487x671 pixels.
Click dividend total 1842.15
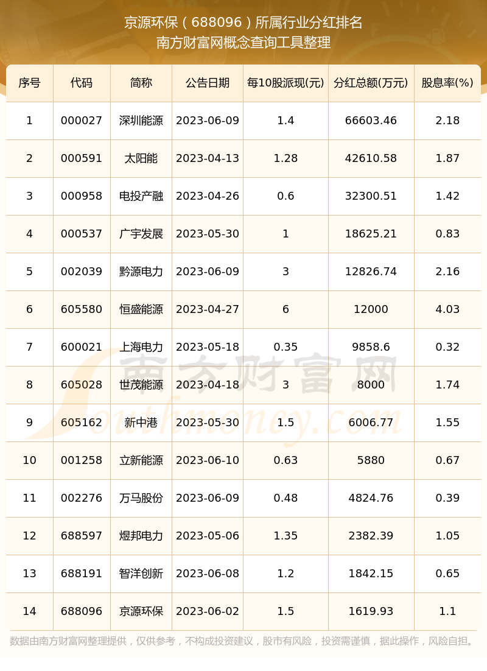371,574
